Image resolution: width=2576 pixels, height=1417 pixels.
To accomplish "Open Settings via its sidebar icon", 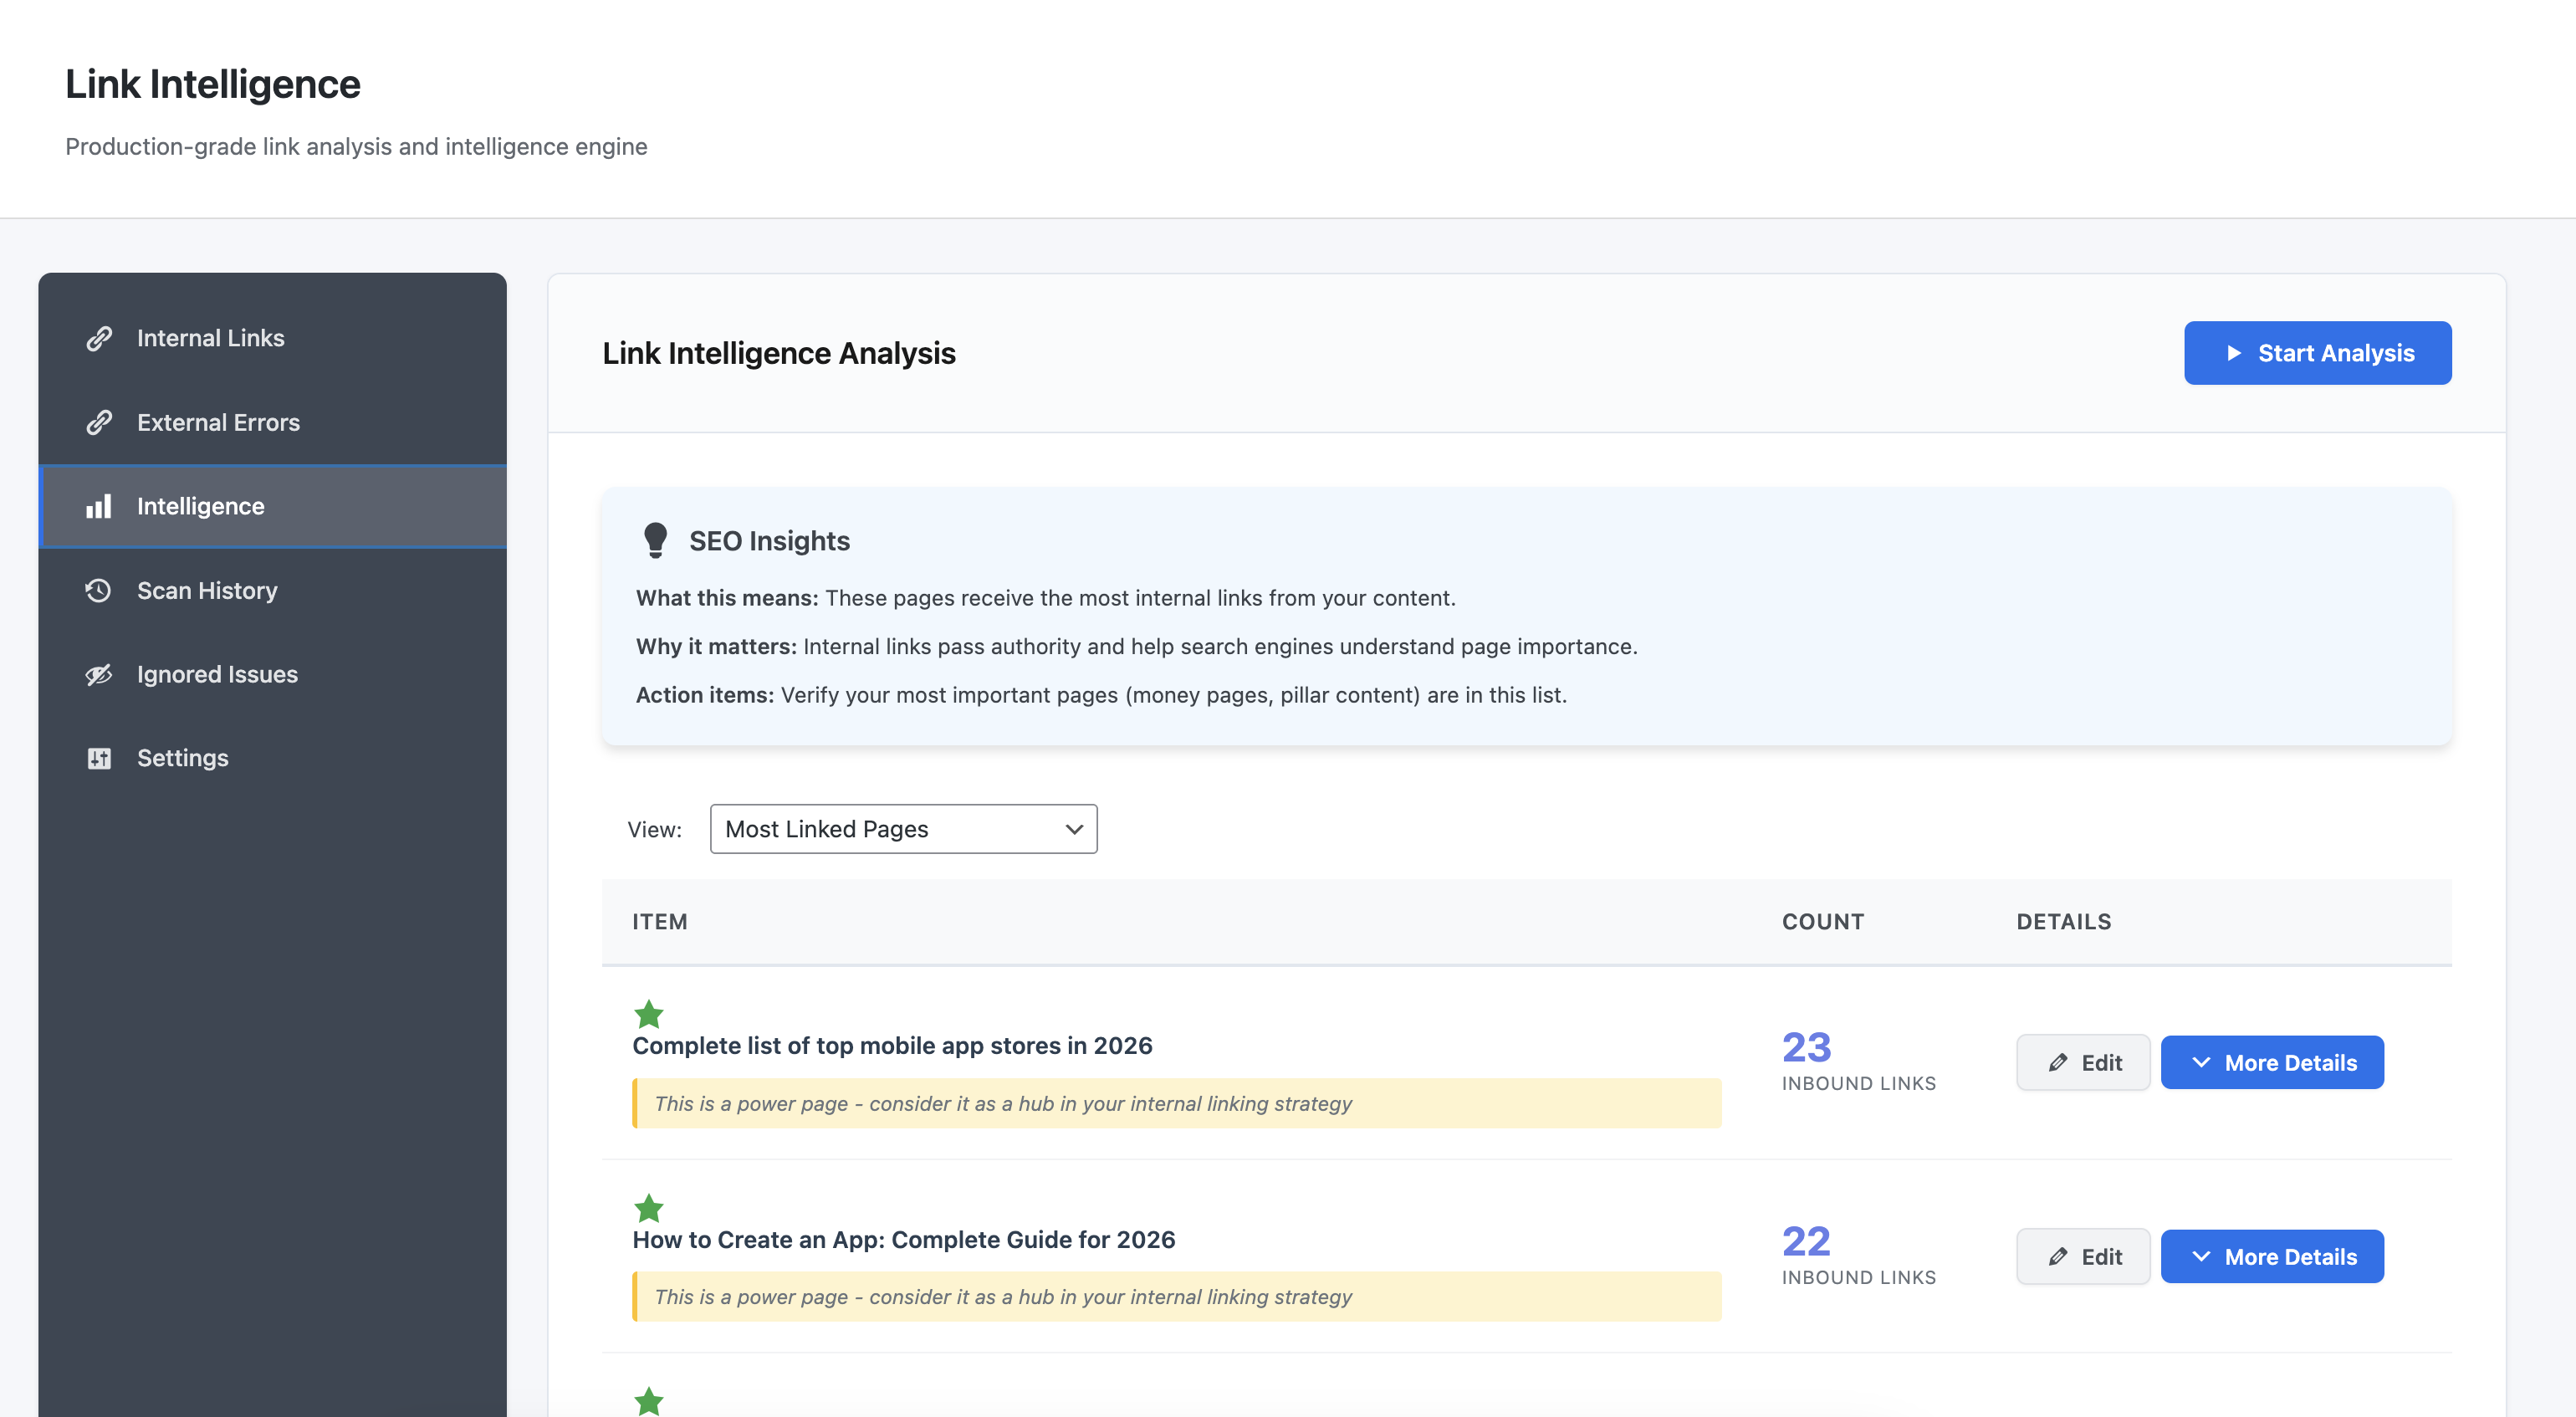I will tap(98, 758).
